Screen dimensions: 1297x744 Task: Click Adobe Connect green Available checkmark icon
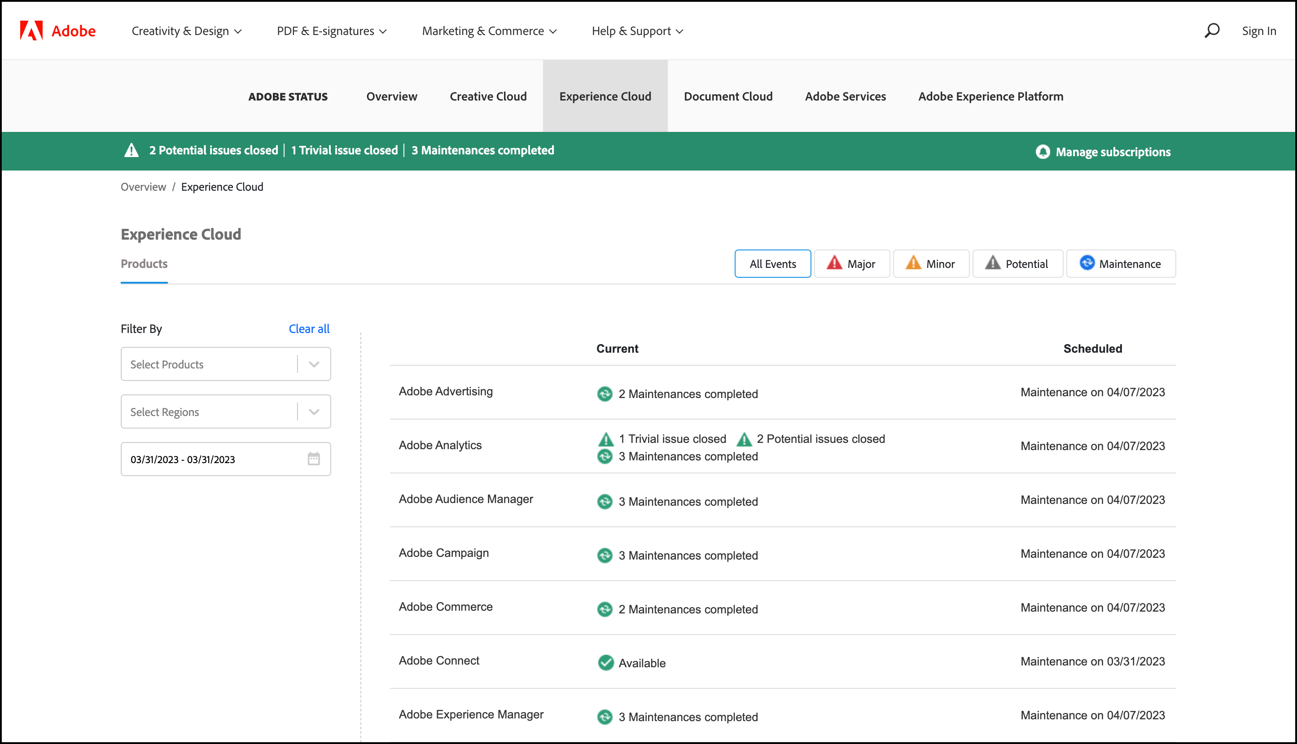(x=605, y=663)
